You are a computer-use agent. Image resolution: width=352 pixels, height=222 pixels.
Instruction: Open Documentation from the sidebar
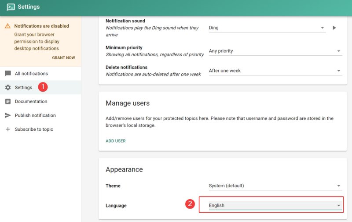(x=40, y=101)
